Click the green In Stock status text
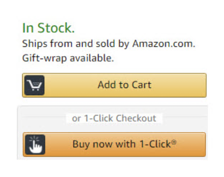224x177 pixels. point(49,28)
